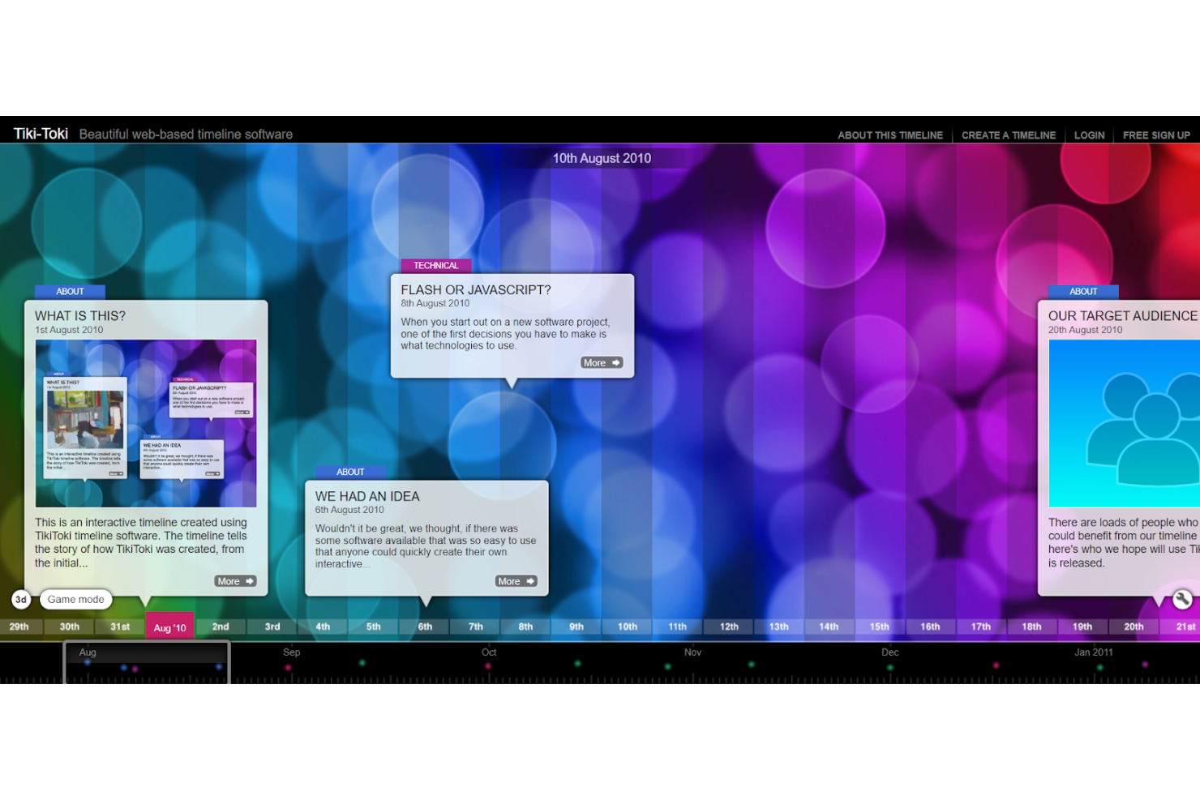This screenshot has height=800, width=1200.
Task: Click the Tiki-Toki logo
Action: (x=41, y=134)
